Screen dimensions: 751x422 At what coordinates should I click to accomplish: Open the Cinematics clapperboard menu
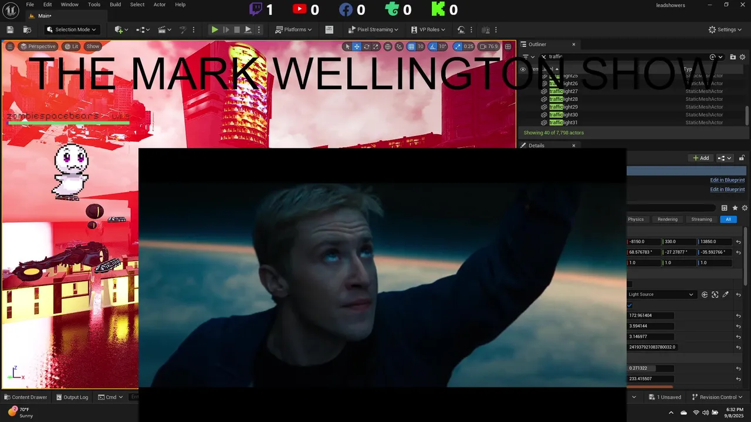165,29
